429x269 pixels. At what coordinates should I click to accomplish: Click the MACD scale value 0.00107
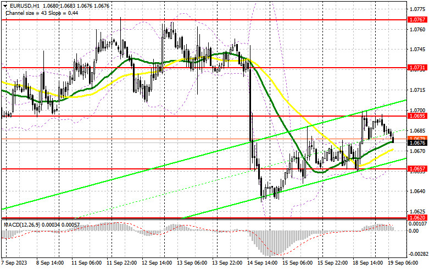[417, 223]
